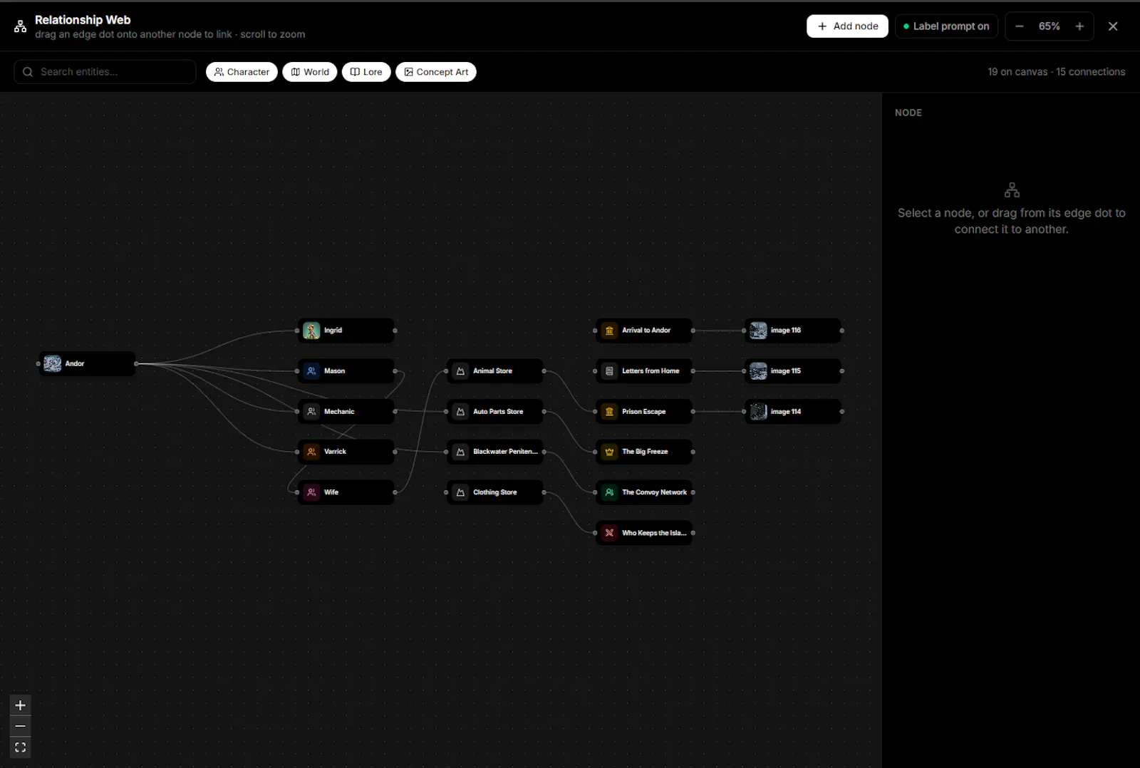1140x768 pixels.
Task: Click the Prison Escape lore icon
Action: point(609,412)
